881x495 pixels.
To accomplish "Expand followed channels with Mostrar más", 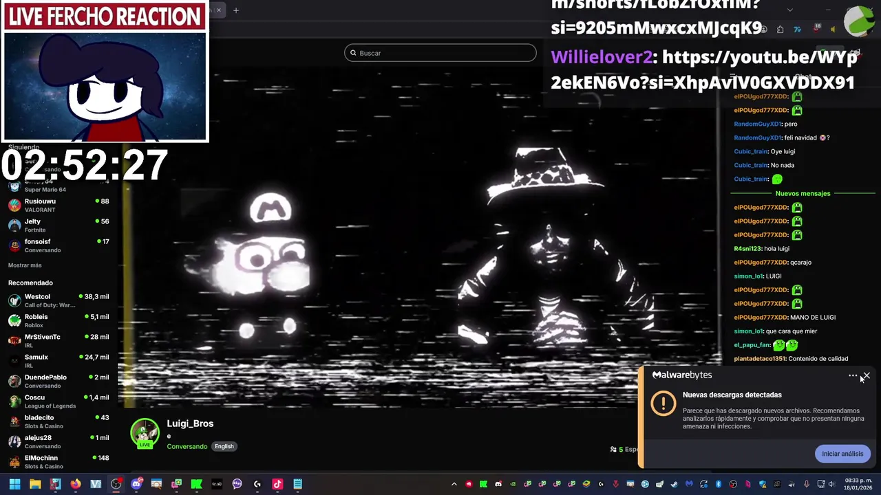I will (25, 265).
